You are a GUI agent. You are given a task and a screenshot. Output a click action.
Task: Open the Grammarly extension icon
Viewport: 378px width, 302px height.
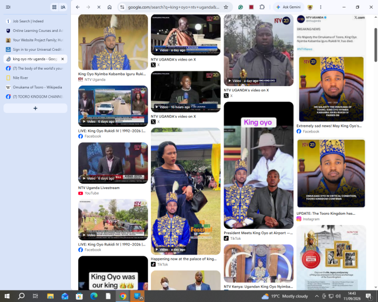click(x=240, y=7)
